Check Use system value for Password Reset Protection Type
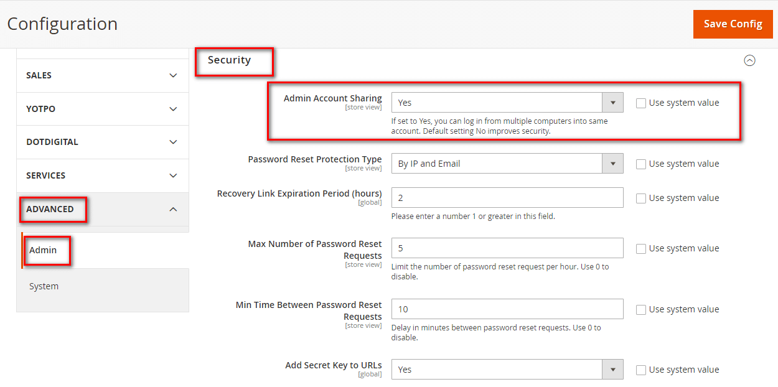Image resolution: width=778 pixels, height=387 pixels. [x=641, y=163]
